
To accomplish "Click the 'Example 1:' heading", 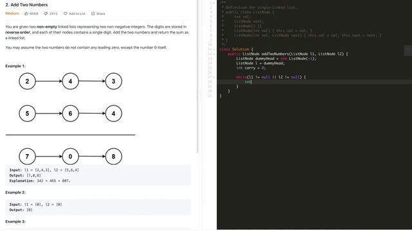I will pyautogui.click(x=15, y=66).
